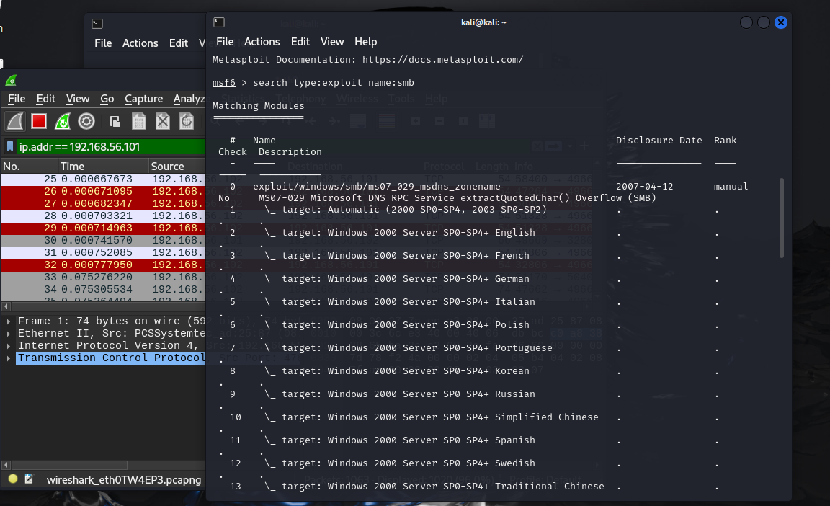Click the msf6 prompt text
Image resolution: width=830 pixels, height=506 pixels.
point(223,83)
